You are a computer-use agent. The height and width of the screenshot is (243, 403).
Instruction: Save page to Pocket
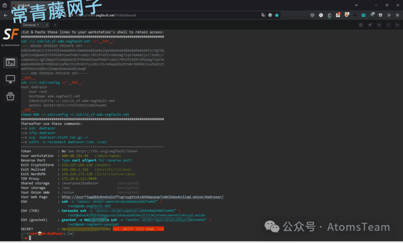point(313,15)
